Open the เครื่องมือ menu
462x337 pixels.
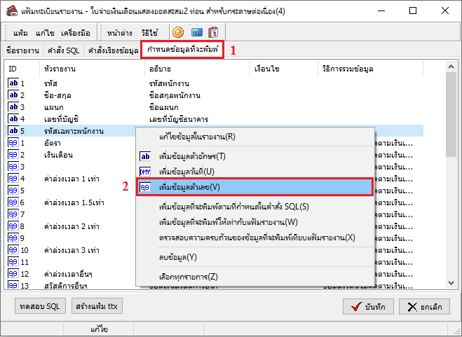77,32
